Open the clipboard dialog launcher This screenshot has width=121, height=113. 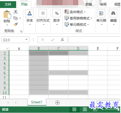click(x=21, y=31)
